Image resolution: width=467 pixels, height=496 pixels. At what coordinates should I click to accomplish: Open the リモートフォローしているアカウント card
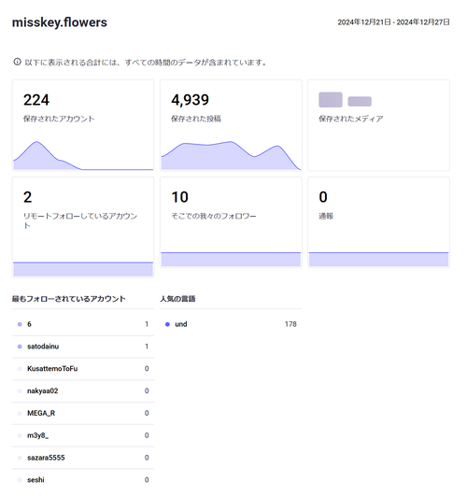(83, 227)
